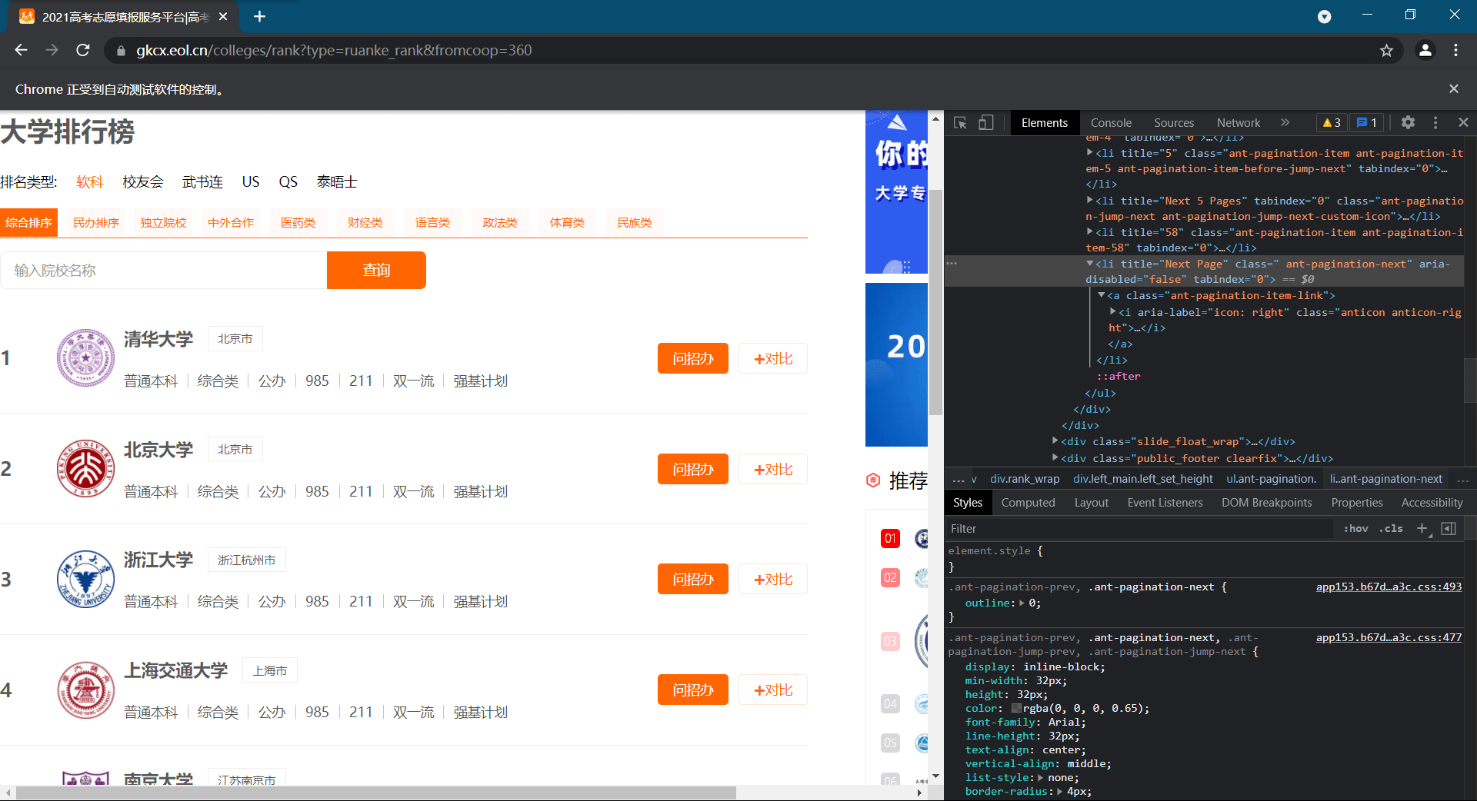Open app153 css:493 source link
The image size is (1477, 801).
1389,587
